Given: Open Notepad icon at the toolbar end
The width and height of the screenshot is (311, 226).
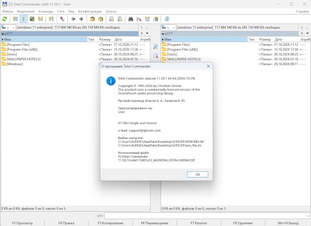Looking at the screenshot, I should click(x=167, y=19).
